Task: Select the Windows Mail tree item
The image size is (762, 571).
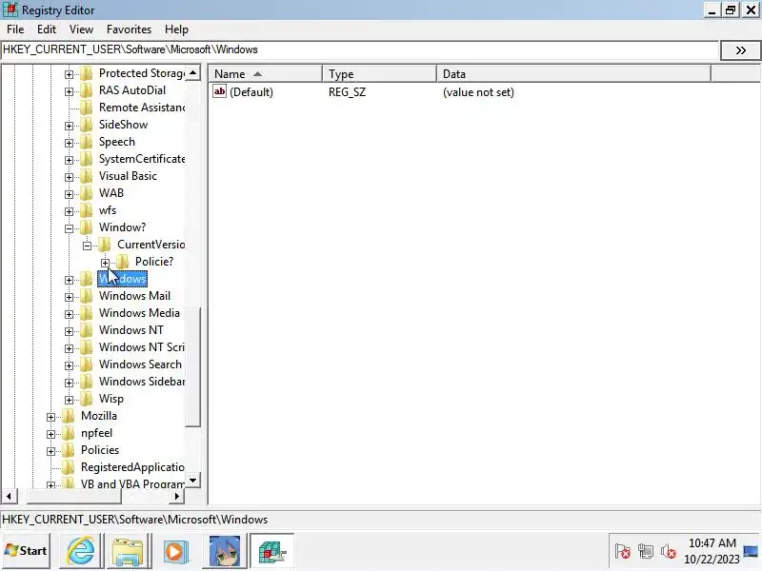Action: [x=134, y=296]
